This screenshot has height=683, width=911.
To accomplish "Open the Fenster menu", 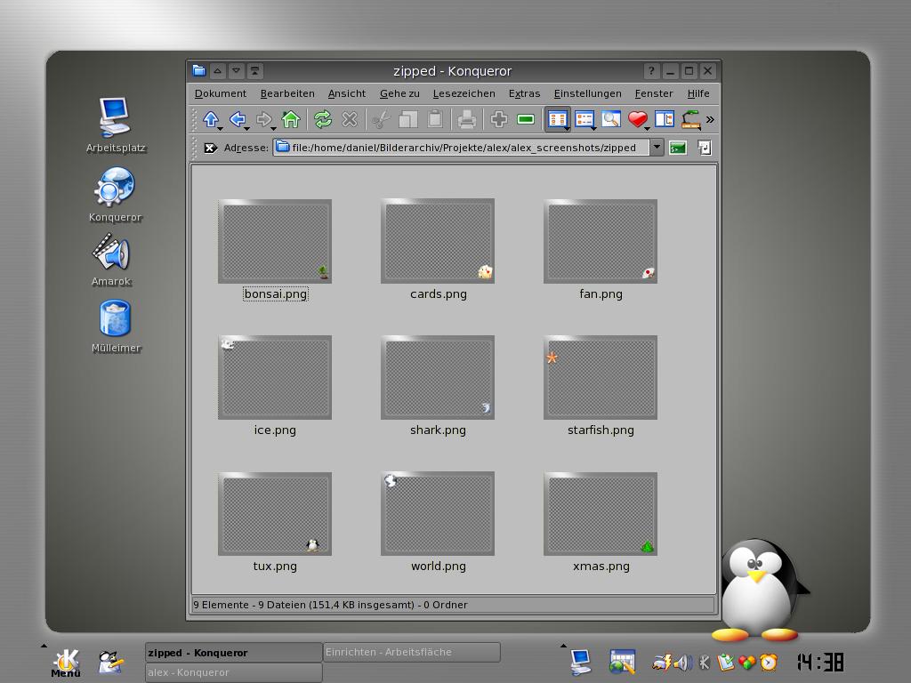I will (654, 93).
